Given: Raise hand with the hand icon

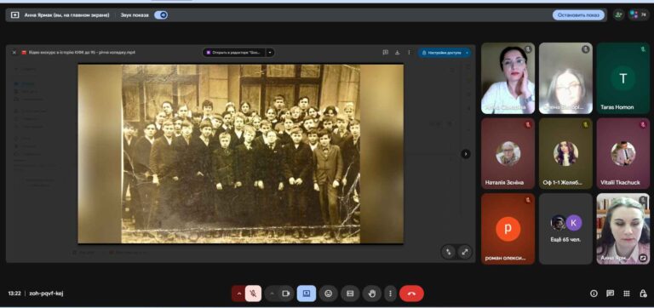Looking at the screenshot, I should (371, 294).
